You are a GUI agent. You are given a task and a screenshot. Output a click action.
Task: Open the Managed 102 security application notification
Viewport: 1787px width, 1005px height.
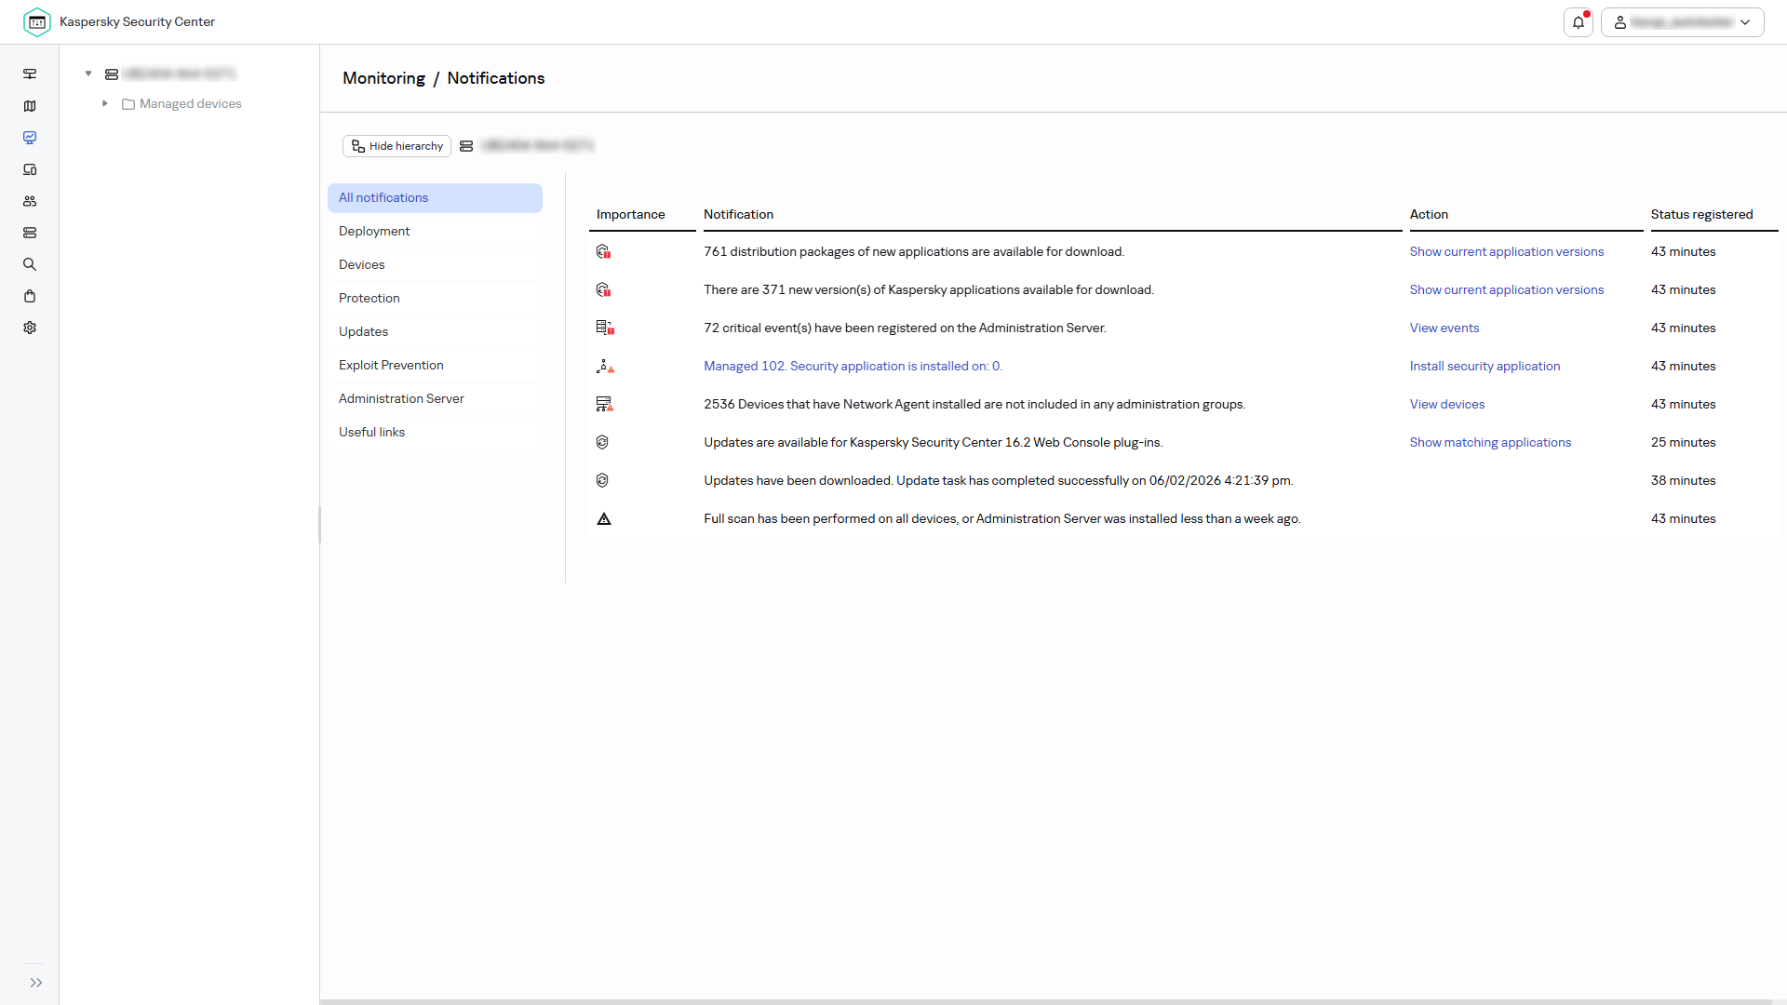click(853, 366)
